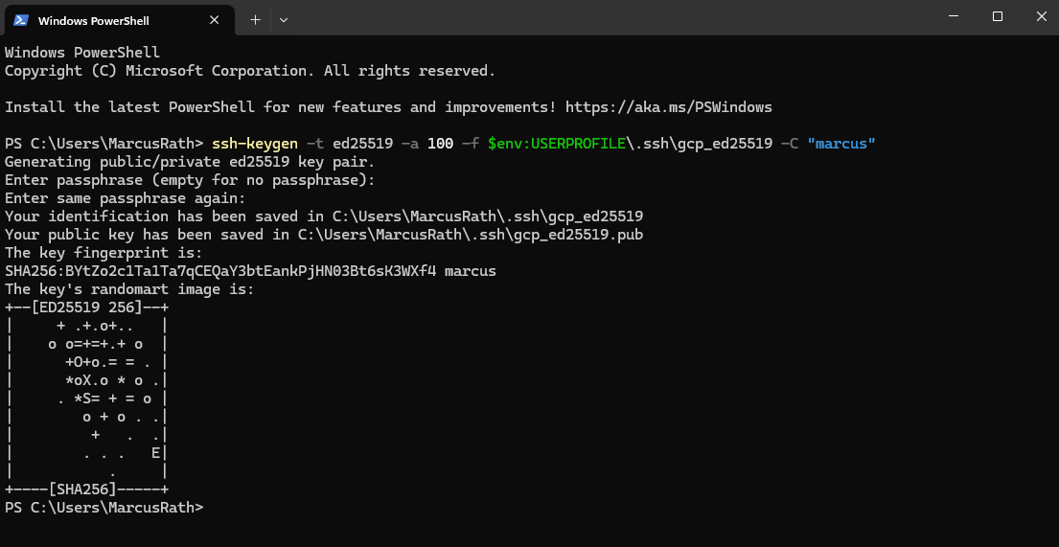Minimize the terminal window
Screen dimensions: 1059x547
pos(953,16)
